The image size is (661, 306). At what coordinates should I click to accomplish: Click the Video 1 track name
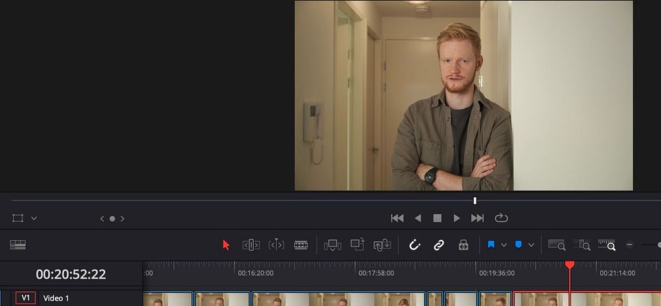point(56,299)
